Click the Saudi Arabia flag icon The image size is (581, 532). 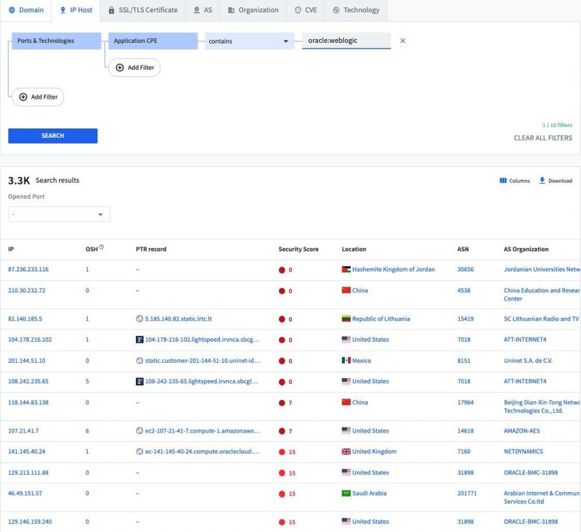coord(346,494)
